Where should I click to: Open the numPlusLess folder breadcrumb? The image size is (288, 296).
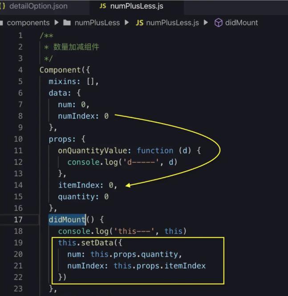pos(97,23)
